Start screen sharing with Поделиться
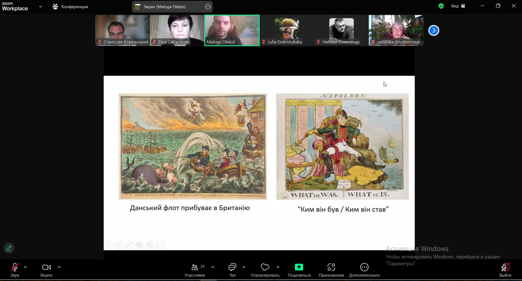 pos(299,270)
